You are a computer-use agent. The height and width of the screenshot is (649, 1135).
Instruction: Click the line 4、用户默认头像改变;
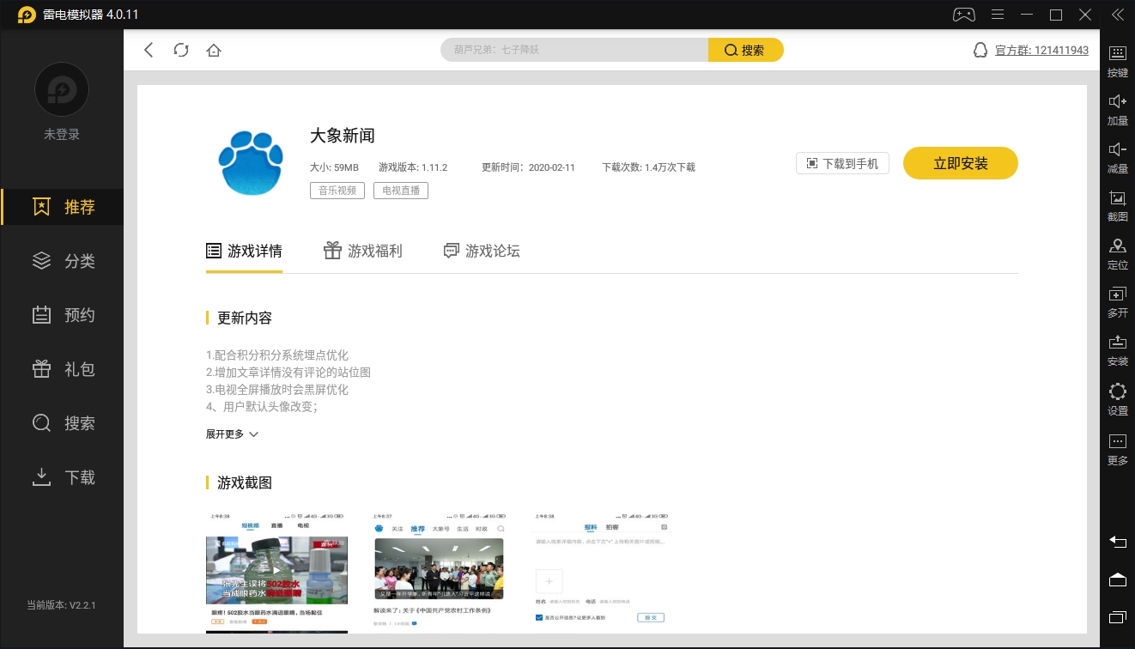262,406
